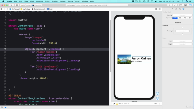Toggle the navigator panel visibility

pyautogui.click(x=181, y=5)
